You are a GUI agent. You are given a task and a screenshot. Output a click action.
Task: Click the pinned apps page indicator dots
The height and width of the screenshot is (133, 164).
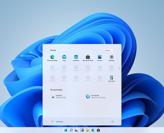(120, 69)
